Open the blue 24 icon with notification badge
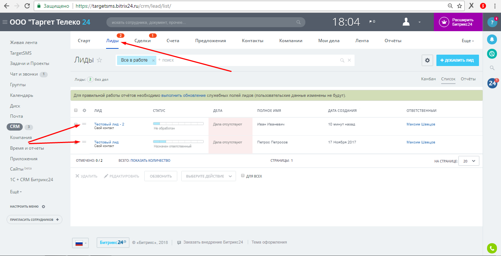Image resolution: width=501 pixels, height=256 pixels. pos(492,83)
